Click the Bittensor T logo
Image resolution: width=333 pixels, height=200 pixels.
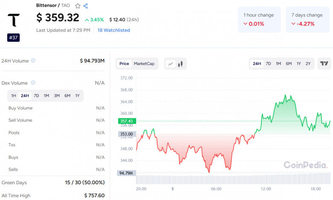pyautogui.click(x=14, y=20)
